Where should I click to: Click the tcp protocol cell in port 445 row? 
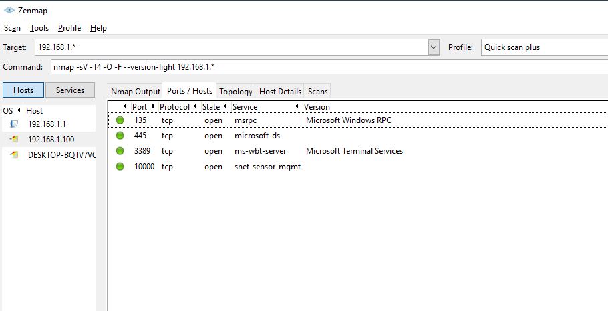click(167, 136)
